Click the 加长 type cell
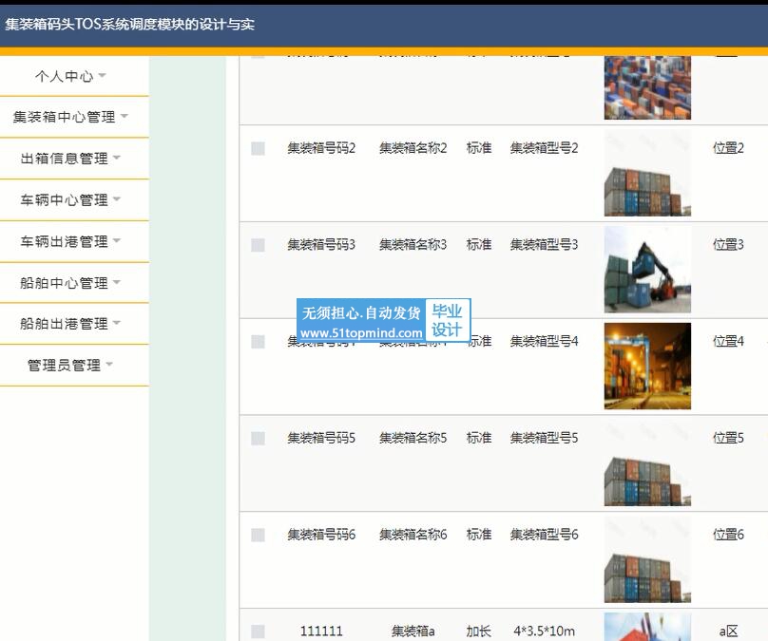This screenshot has width=768, height=641. 479,632
